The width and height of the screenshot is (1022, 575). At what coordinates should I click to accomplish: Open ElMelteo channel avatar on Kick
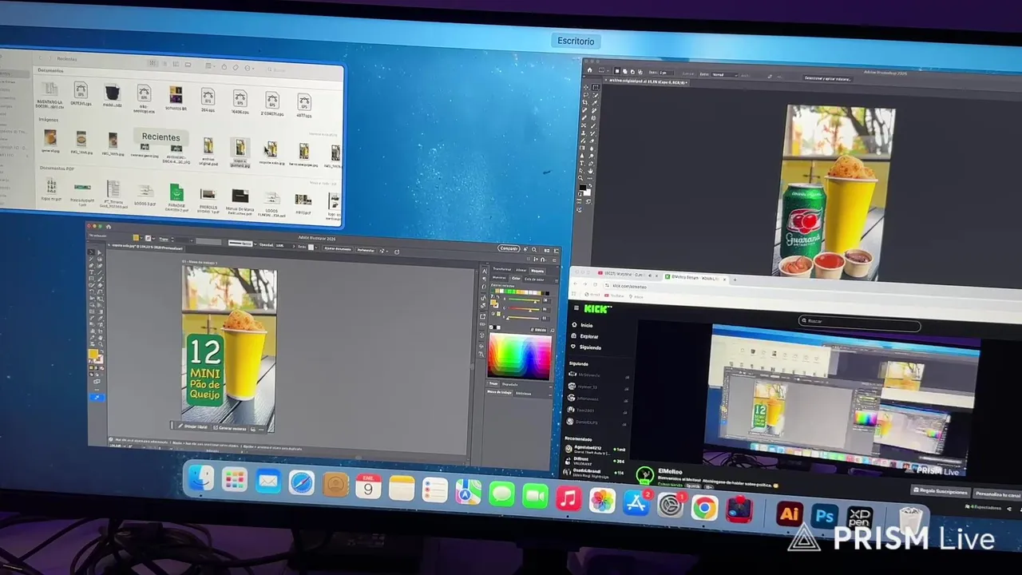pyautogui.click(x=644, y=475)
